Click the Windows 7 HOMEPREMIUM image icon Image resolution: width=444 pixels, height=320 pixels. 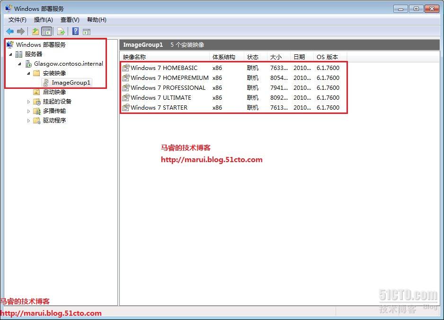126,78
